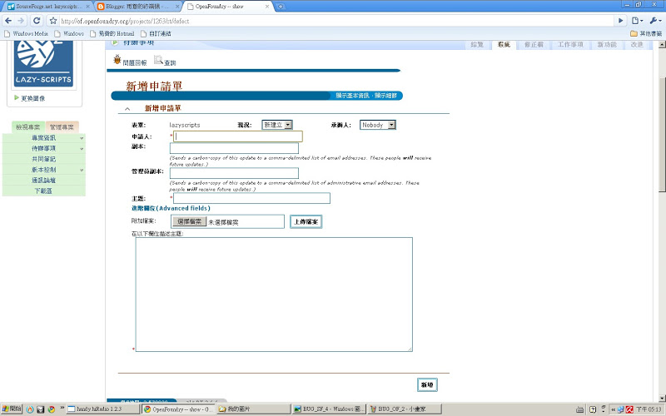Click the bug icon for 問題回報

[117, 60]
